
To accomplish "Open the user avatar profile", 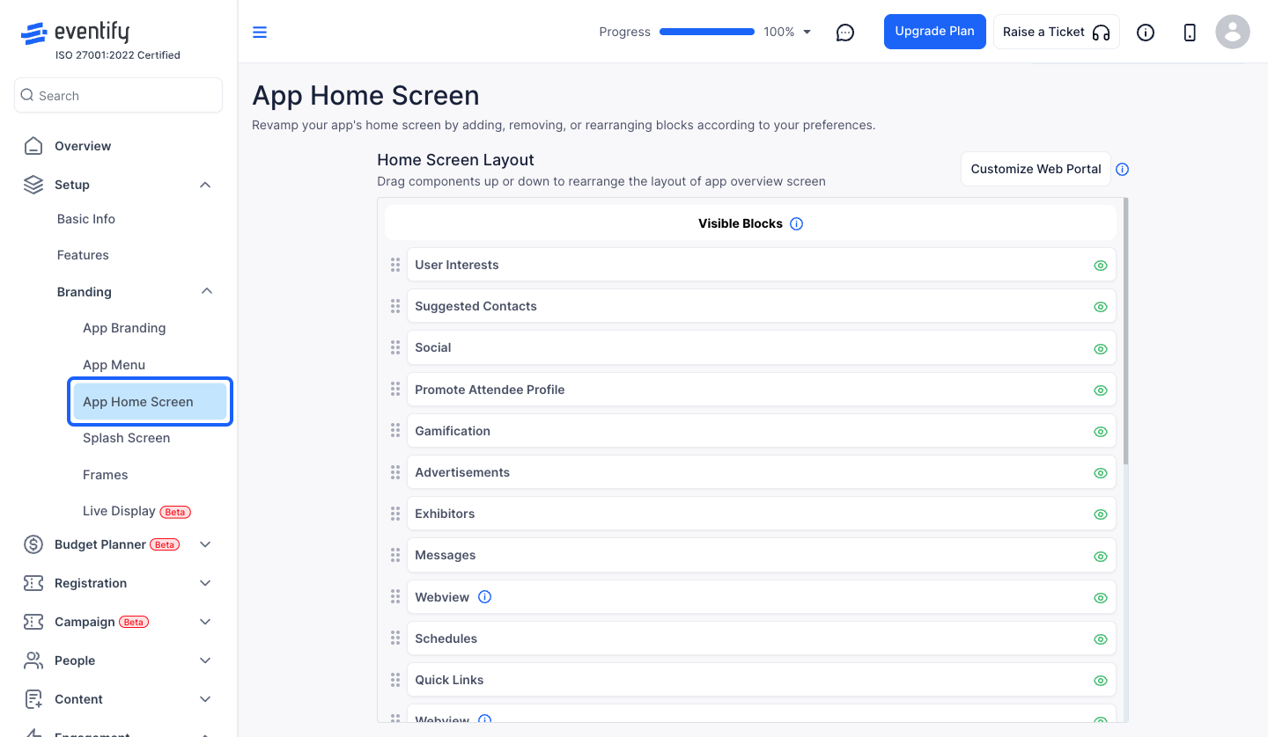I will coord(1233,33).
